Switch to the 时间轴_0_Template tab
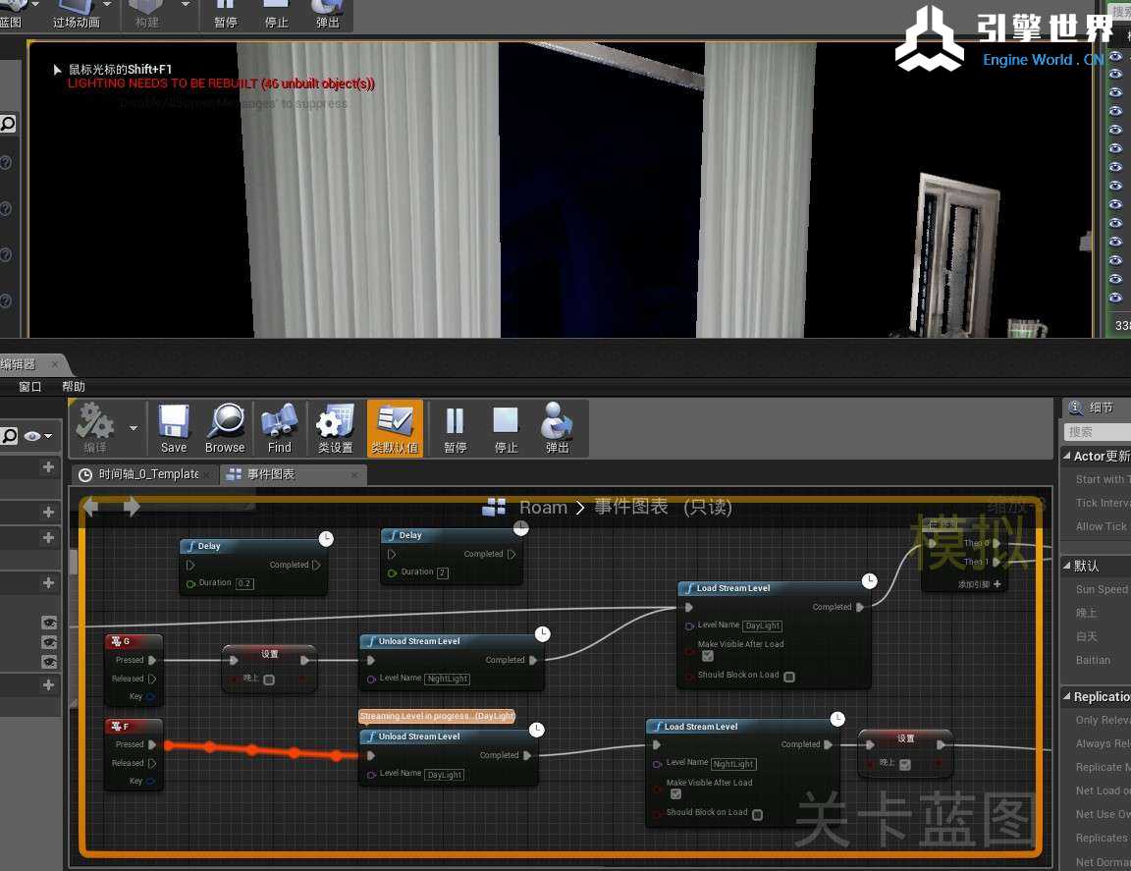The height and width of the screenshot is (871, 1131). click(147, 474)
